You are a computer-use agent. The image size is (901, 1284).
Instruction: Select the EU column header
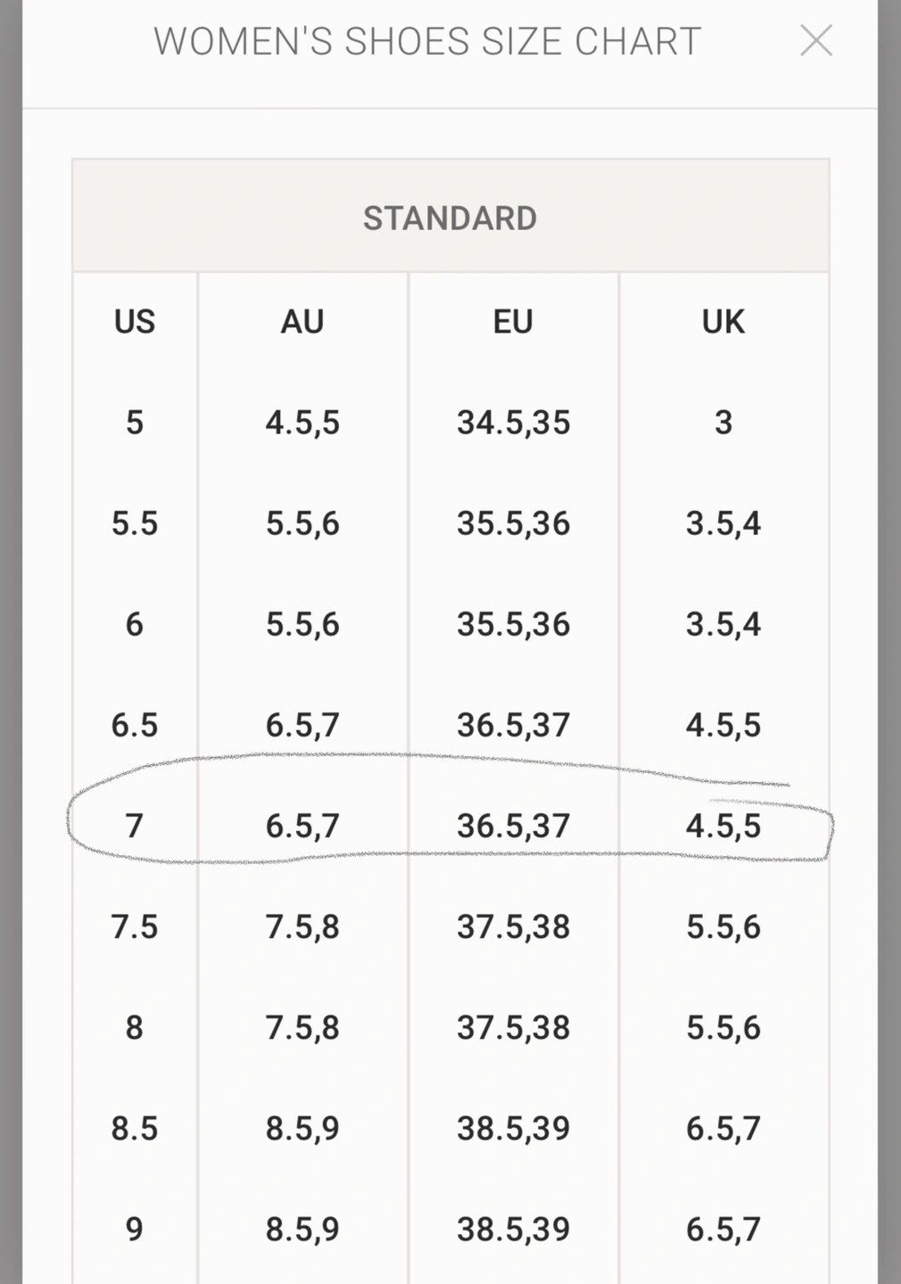513,322
